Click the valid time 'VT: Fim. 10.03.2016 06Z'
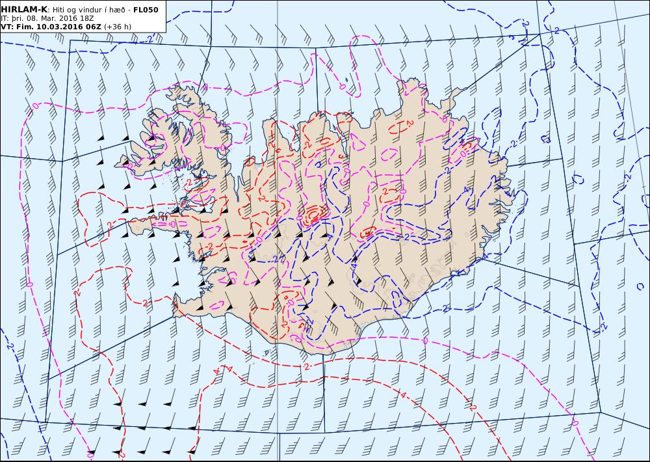 click(51, 27)
